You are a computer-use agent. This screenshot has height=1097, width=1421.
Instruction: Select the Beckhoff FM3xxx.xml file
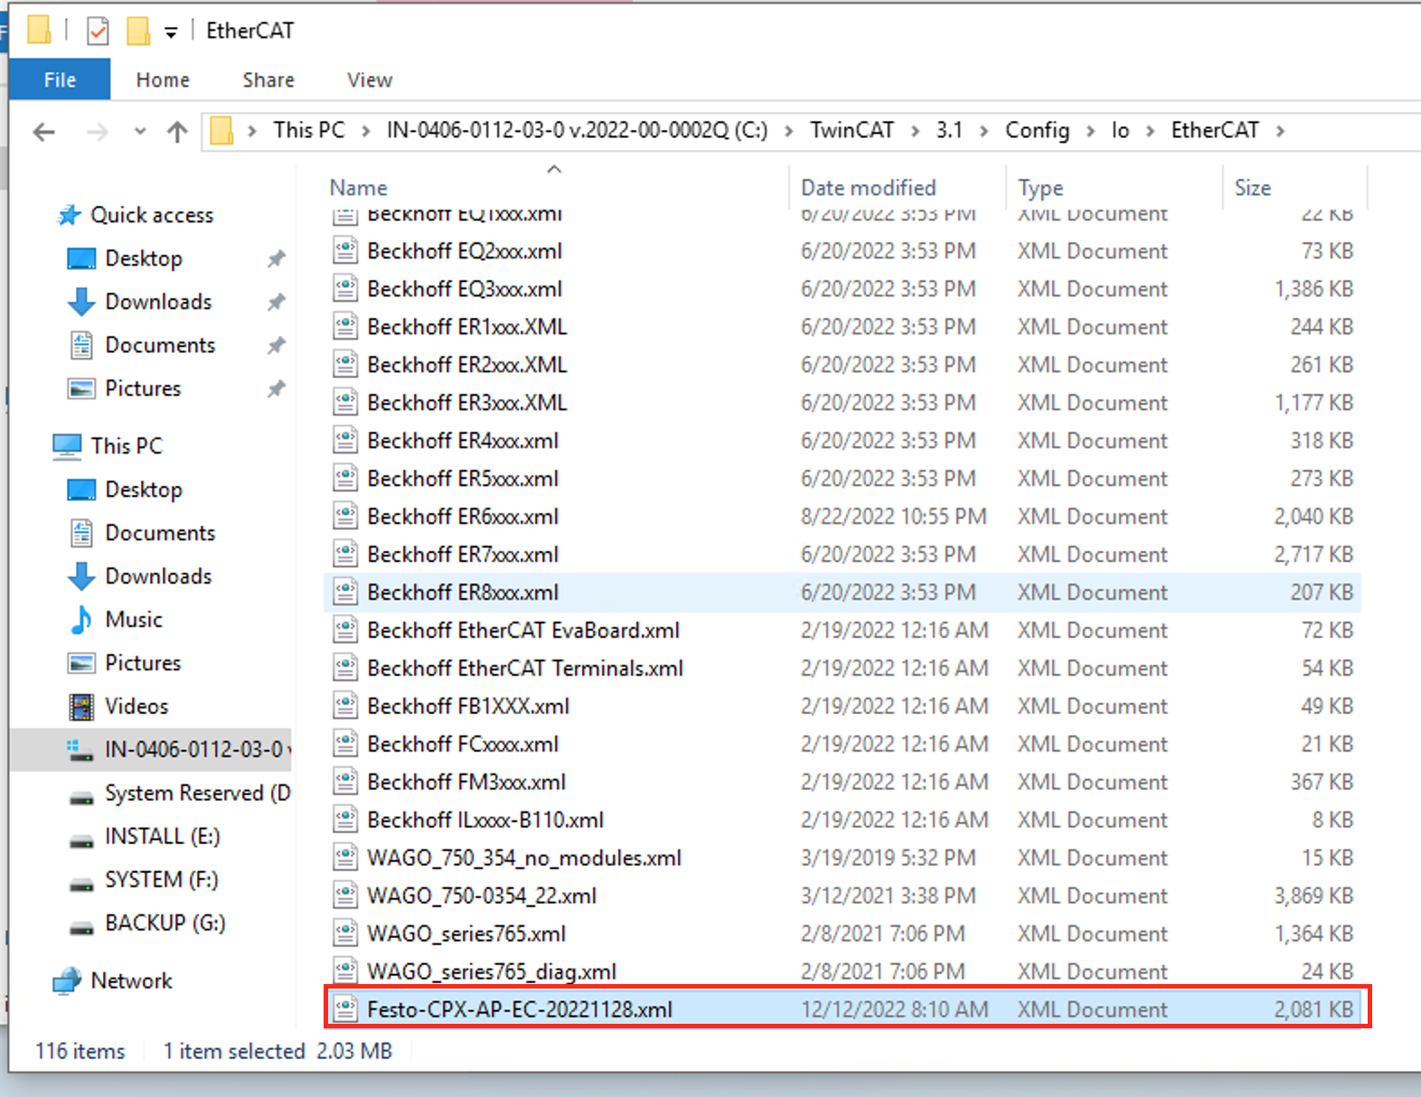[x=842, y=782]
